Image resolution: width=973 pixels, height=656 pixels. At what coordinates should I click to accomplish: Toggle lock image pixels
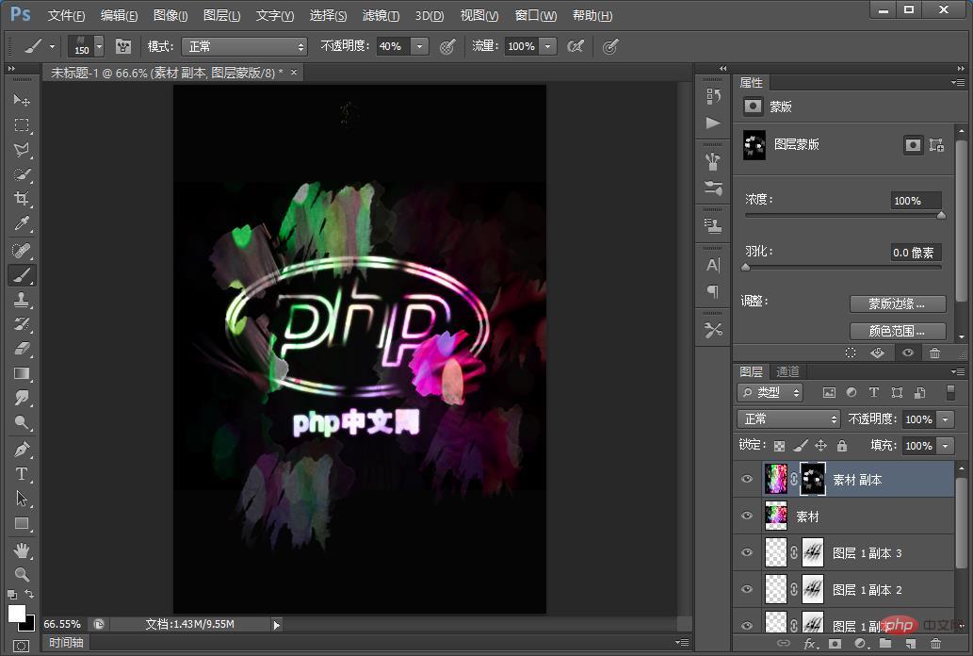pos(801,446)
